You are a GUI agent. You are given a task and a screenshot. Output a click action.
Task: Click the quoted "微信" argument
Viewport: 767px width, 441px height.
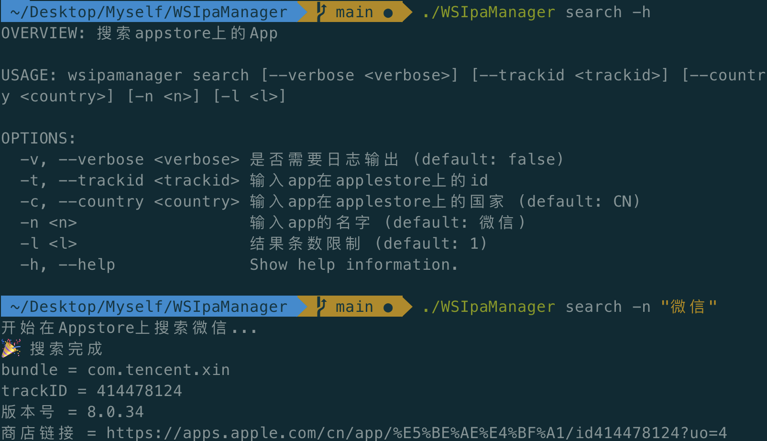[x=689, y=307]
